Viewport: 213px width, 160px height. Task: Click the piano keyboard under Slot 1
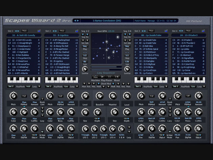point(24,80)
